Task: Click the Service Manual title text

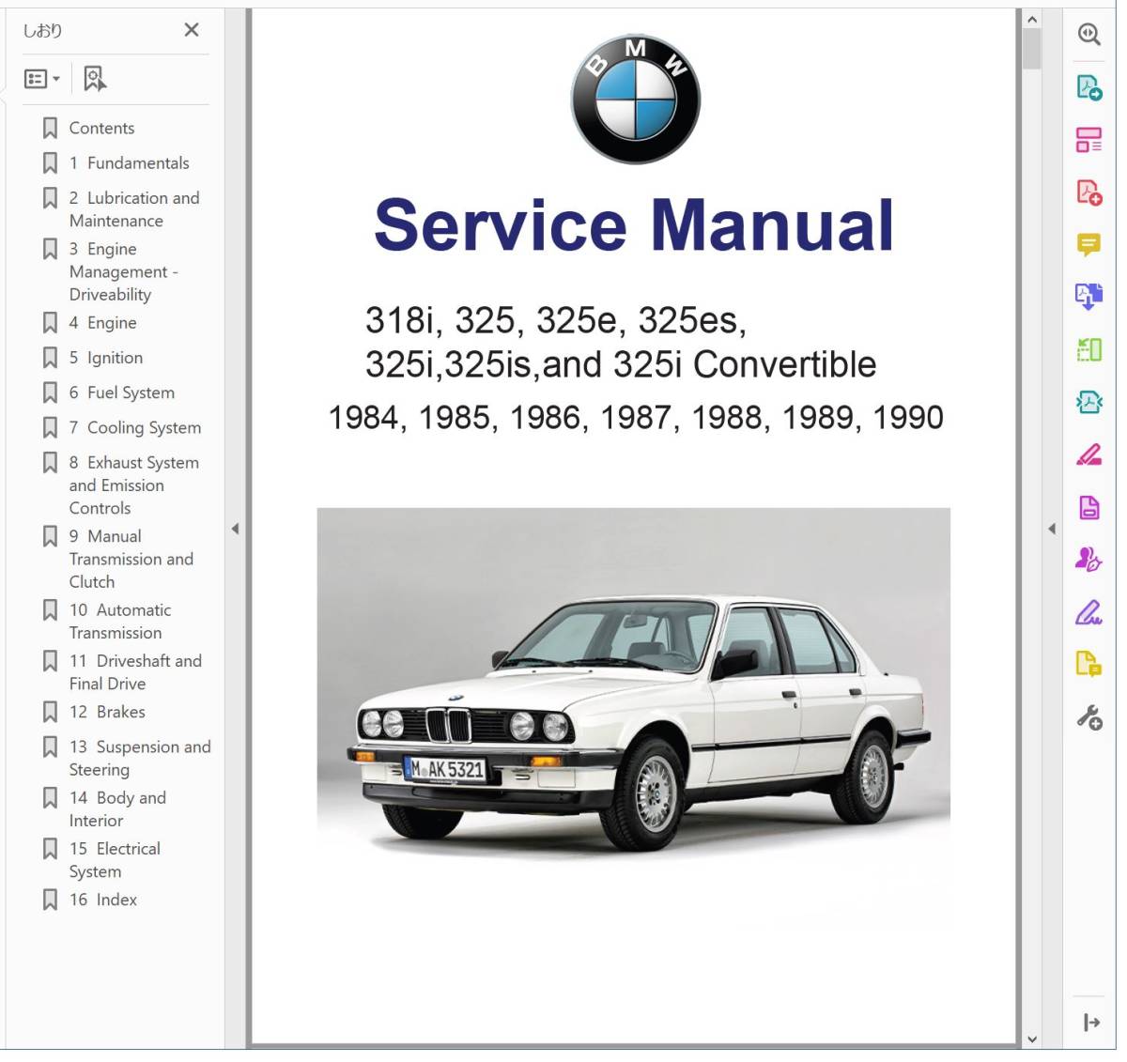Action: tap(634, 225)
